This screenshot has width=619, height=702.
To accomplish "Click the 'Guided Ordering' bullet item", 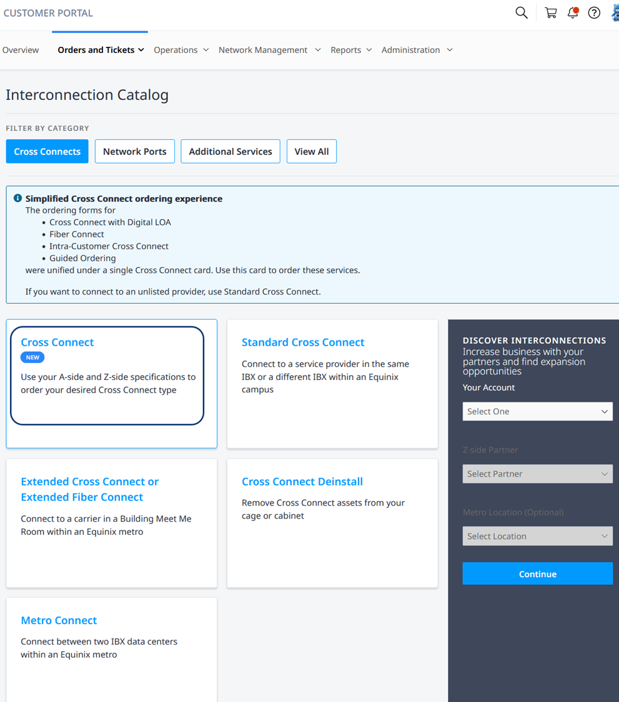I will [82, 258].
